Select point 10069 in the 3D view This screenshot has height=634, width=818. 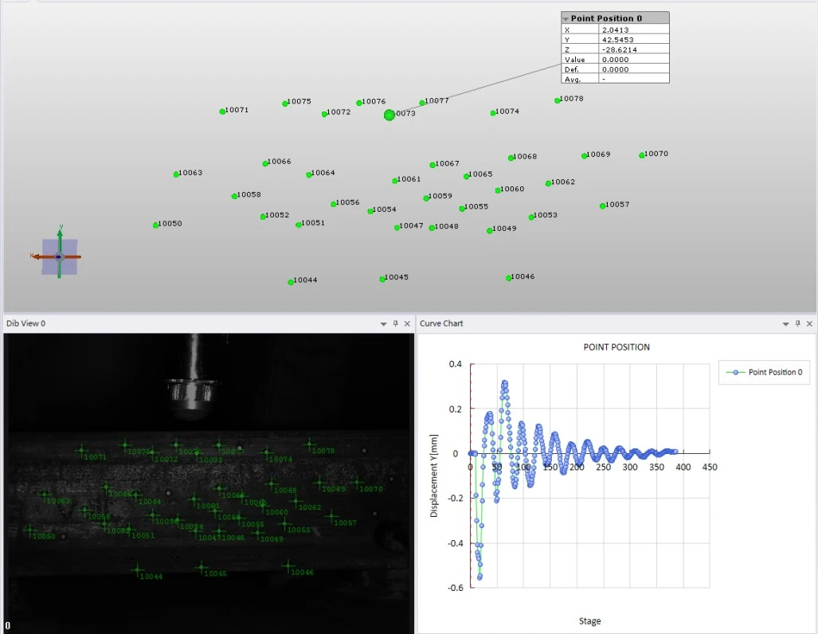coord(584,155)
